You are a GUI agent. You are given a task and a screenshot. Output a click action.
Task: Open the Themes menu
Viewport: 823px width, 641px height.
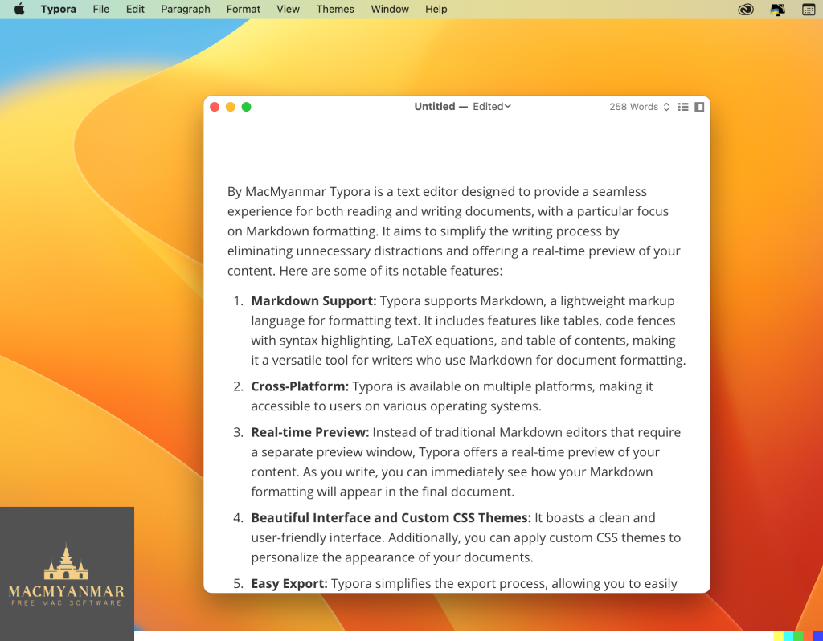click(335, 9)
